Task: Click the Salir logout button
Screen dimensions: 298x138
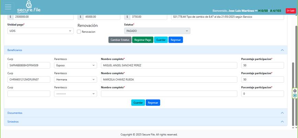Action: click(x=290, y=11)
